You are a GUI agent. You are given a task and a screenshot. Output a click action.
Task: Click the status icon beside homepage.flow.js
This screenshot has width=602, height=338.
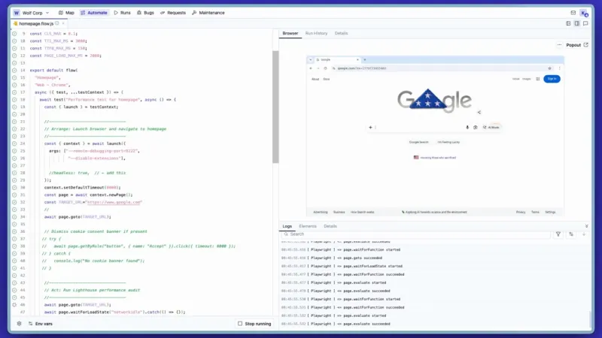pos(57,23)
